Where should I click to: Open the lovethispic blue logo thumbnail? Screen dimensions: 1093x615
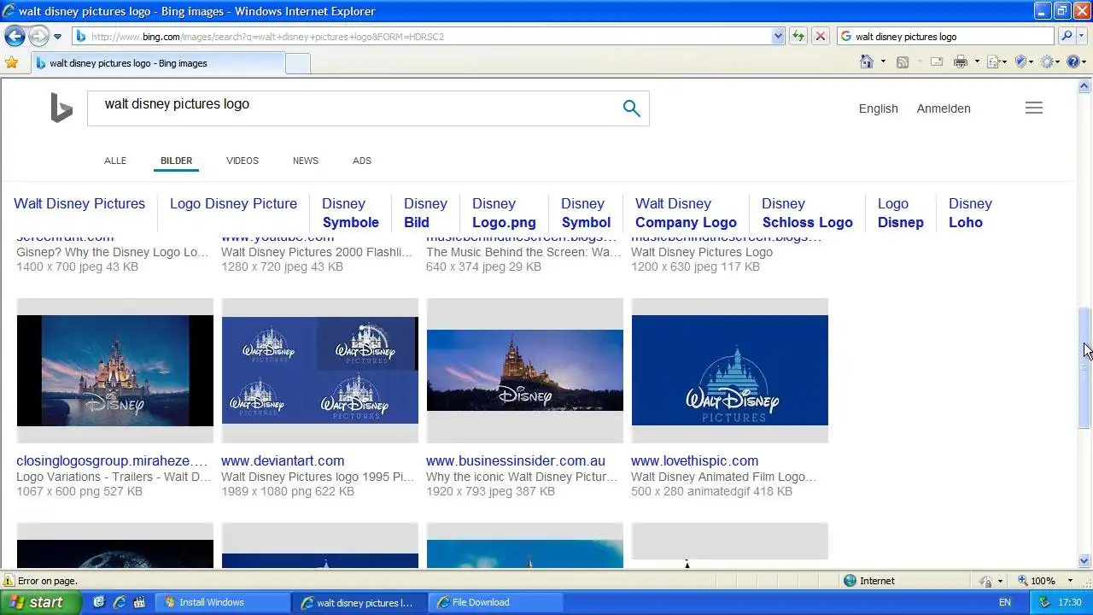click(730, 371)
